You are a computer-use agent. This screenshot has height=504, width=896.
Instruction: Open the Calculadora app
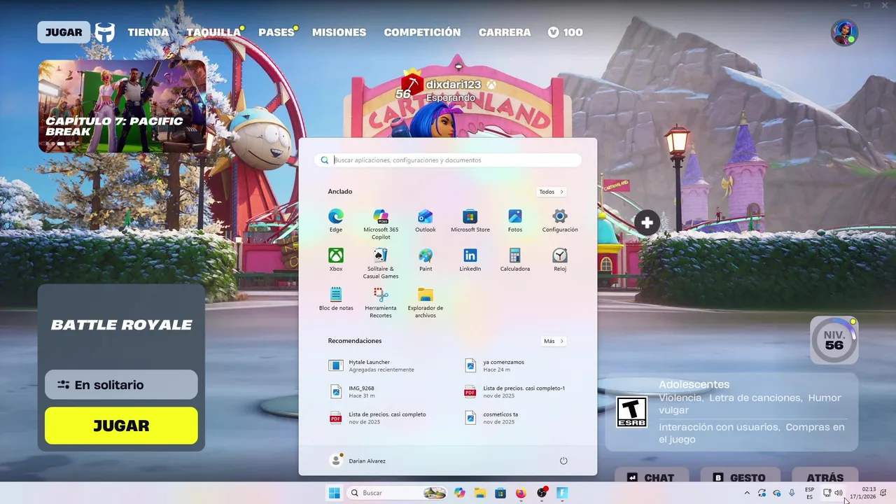(x=515, y=259)
